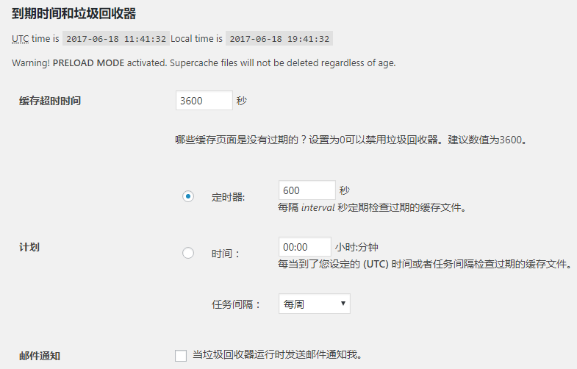Enable the garbage collector email notification checkbox

pyautogui.click(x=181, y=356)
